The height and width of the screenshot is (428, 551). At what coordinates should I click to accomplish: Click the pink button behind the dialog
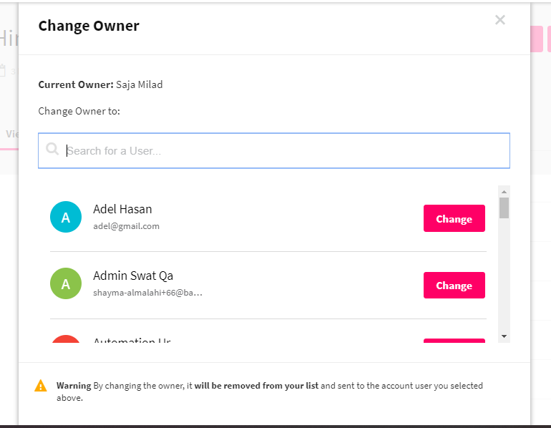click(x=537, y=39)
